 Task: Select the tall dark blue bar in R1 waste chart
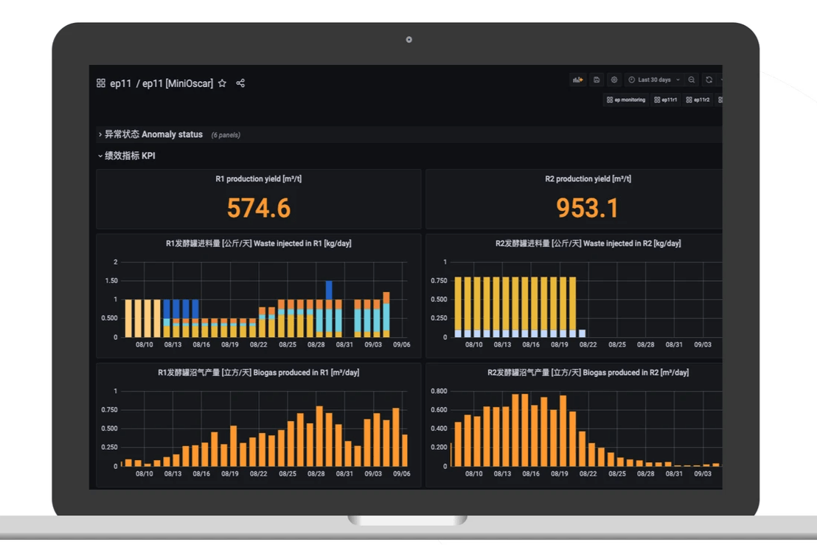tap(329, 291)
